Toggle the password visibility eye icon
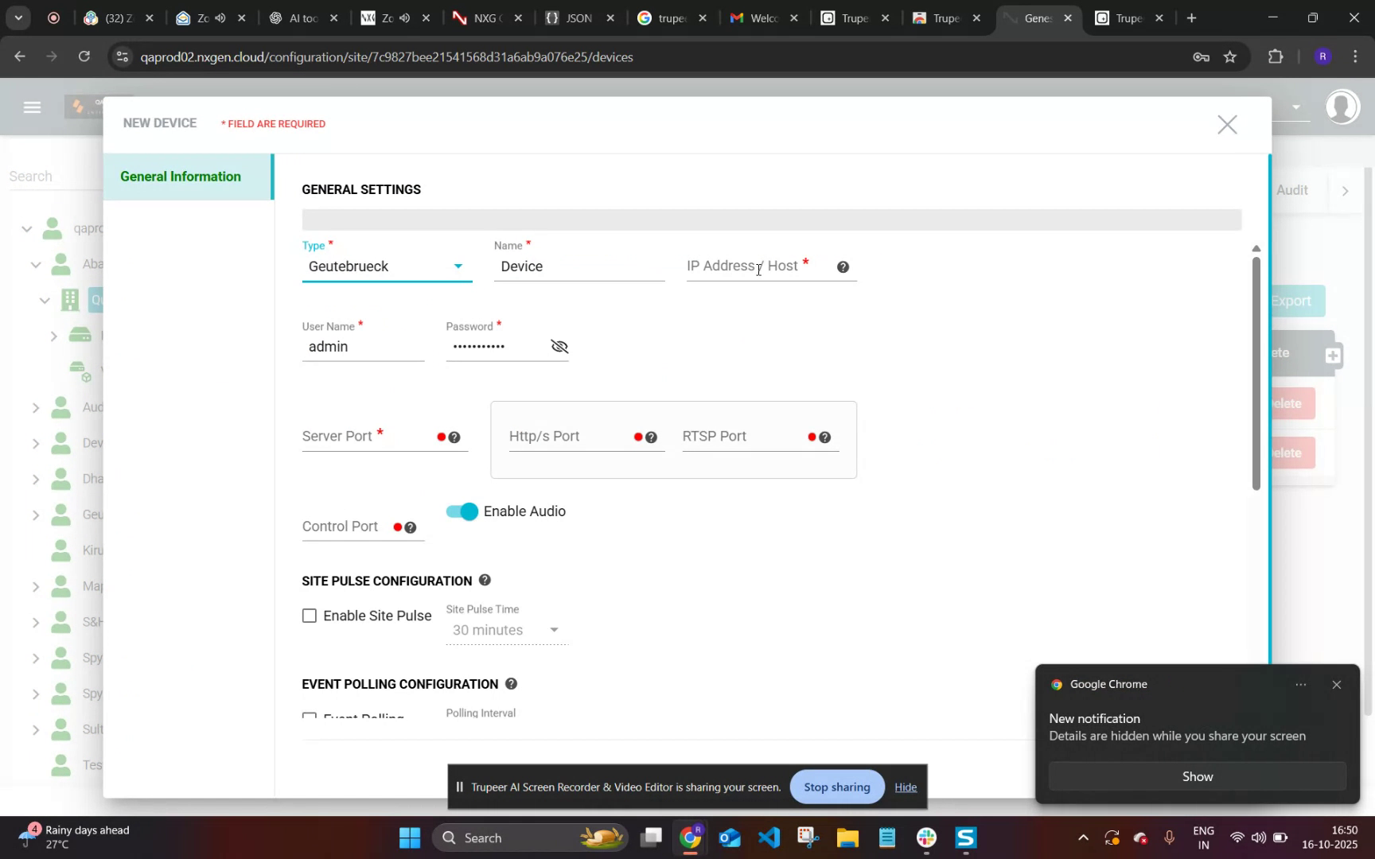Image resolution: width=1375 pixels, height=859 pixels. (x=559, y=346)
